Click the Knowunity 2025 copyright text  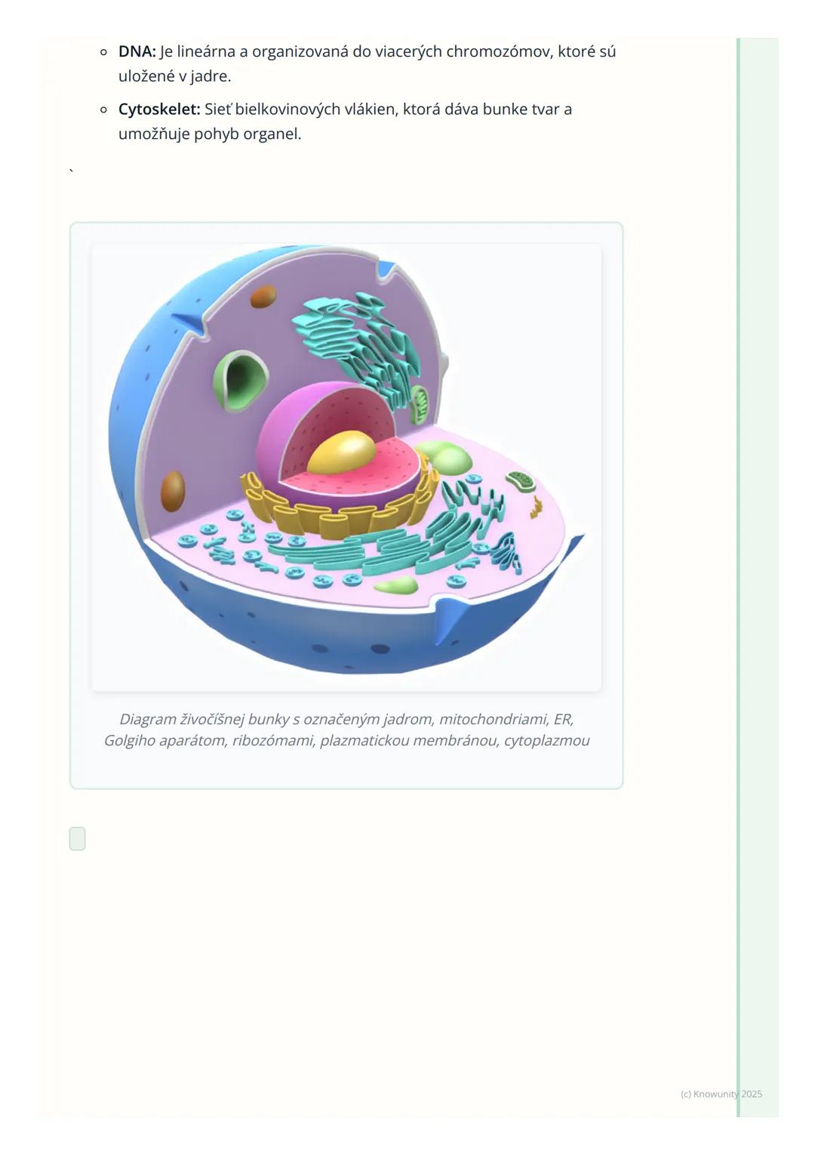721,1094
